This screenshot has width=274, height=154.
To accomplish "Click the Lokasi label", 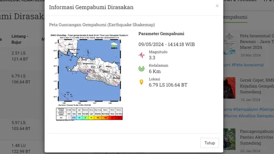I will point(154,79).
